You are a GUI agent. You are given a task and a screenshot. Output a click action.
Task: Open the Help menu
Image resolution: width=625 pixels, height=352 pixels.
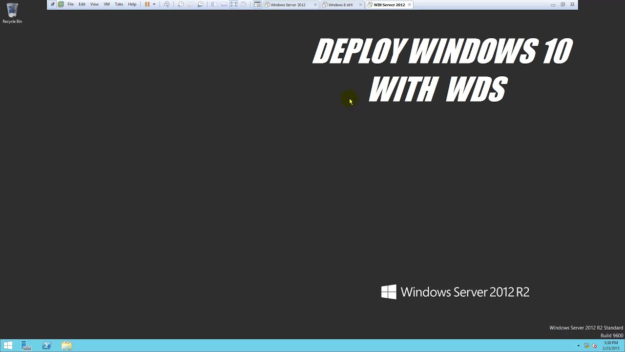[132, 4]
